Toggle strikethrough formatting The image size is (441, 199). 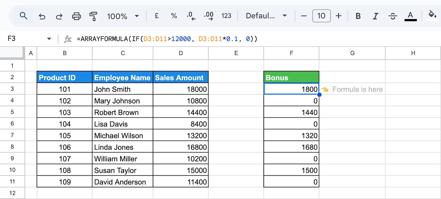[393, 16]
